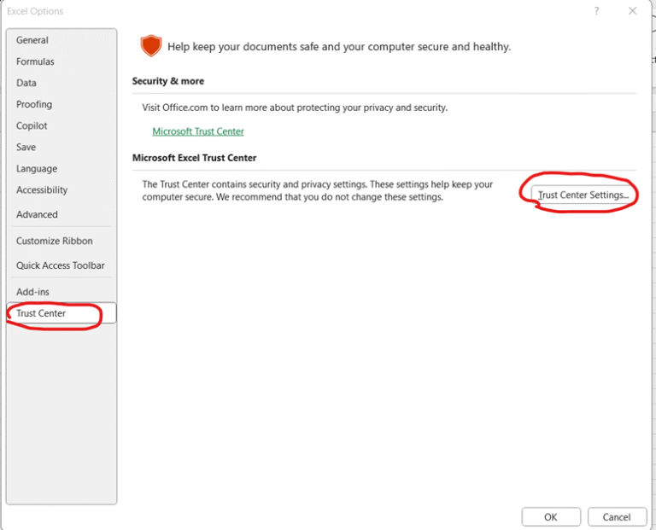The height and width of the screenshot is (530, 656).
Task: Open Customize Ribbon settings
Action: [55, 241]
